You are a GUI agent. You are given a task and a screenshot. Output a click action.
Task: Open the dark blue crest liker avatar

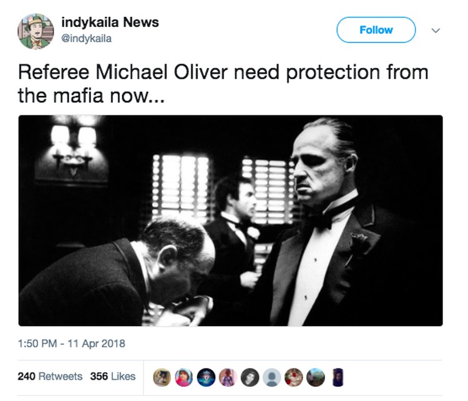pyautogui.click(x=207, y=378)
